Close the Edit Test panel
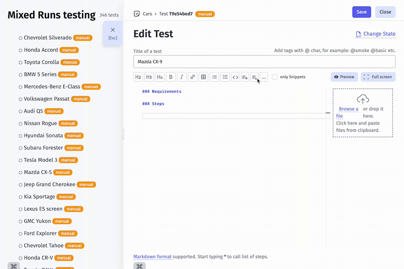This screenshot has width=404, height=269. (385, 12)
